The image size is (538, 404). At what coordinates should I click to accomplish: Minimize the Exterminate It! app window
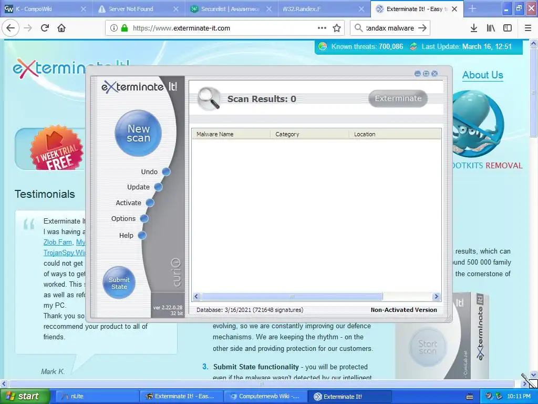(418, 74)
